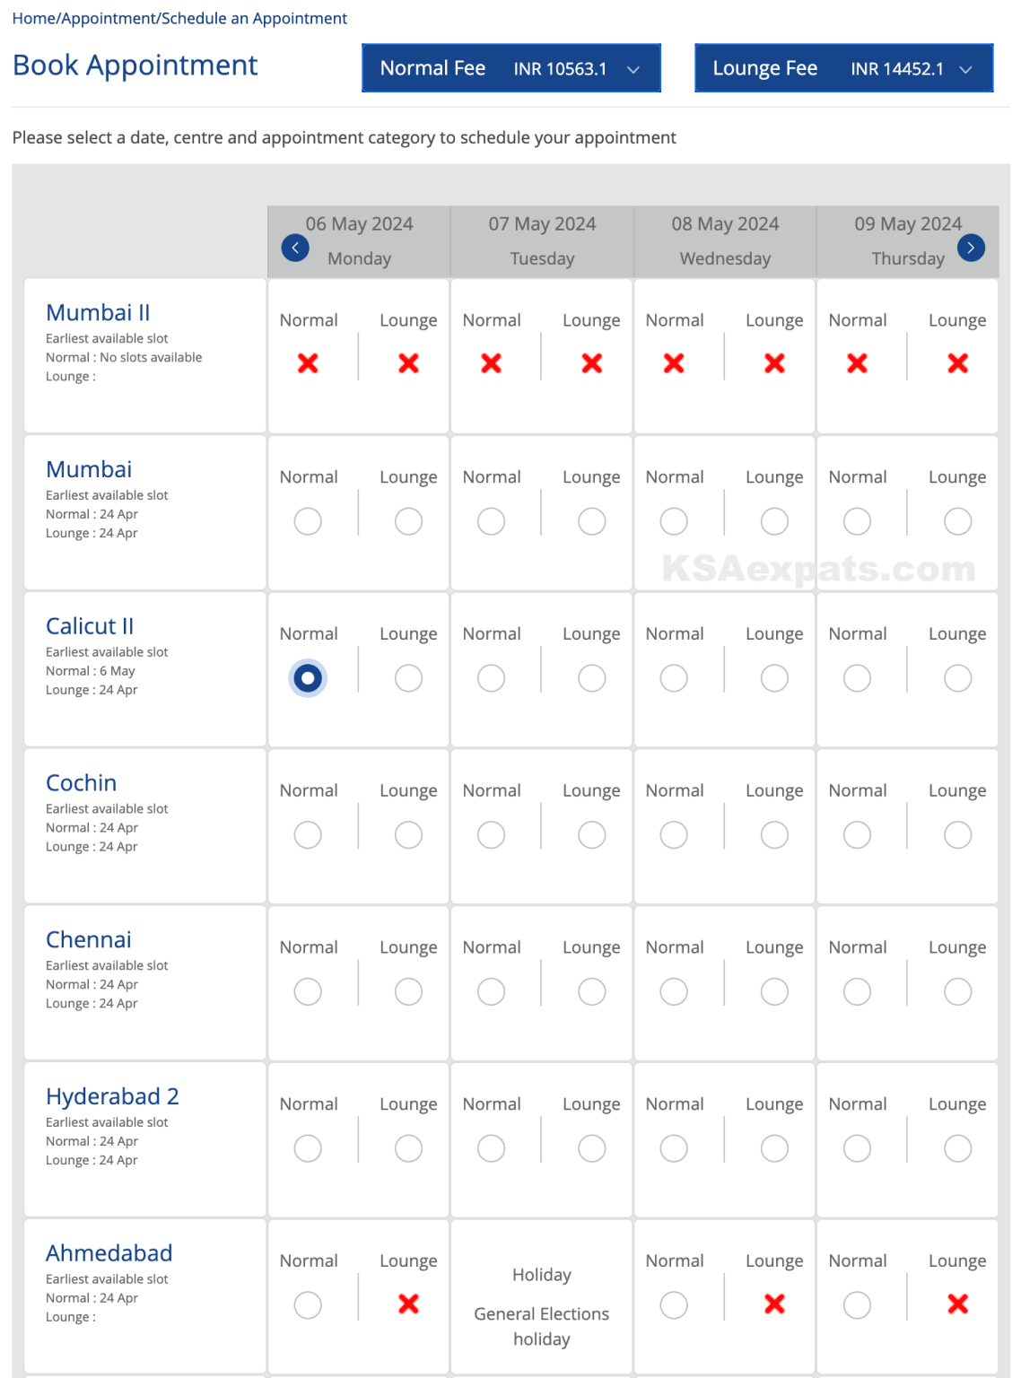
Task: Choose Hyderabad 2 Lounge slot on 09 May
Action: (957, 1148)
